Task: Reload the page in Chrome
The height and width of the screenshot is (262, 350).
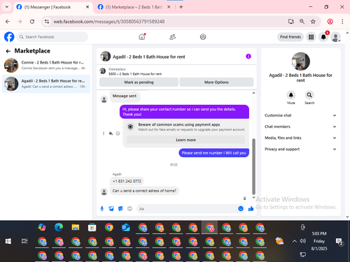Action: pos(32,22)
